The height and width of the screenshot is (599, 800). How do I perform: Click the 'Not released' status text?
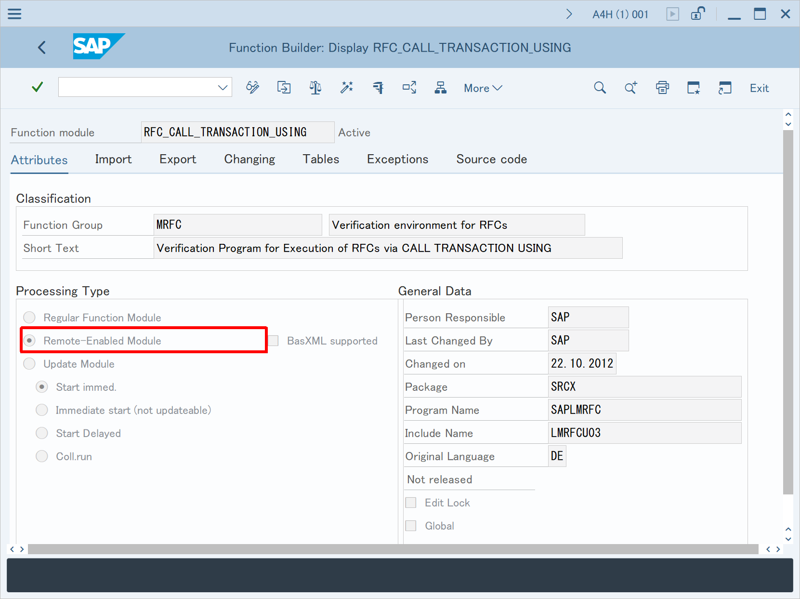click(440, 479)
